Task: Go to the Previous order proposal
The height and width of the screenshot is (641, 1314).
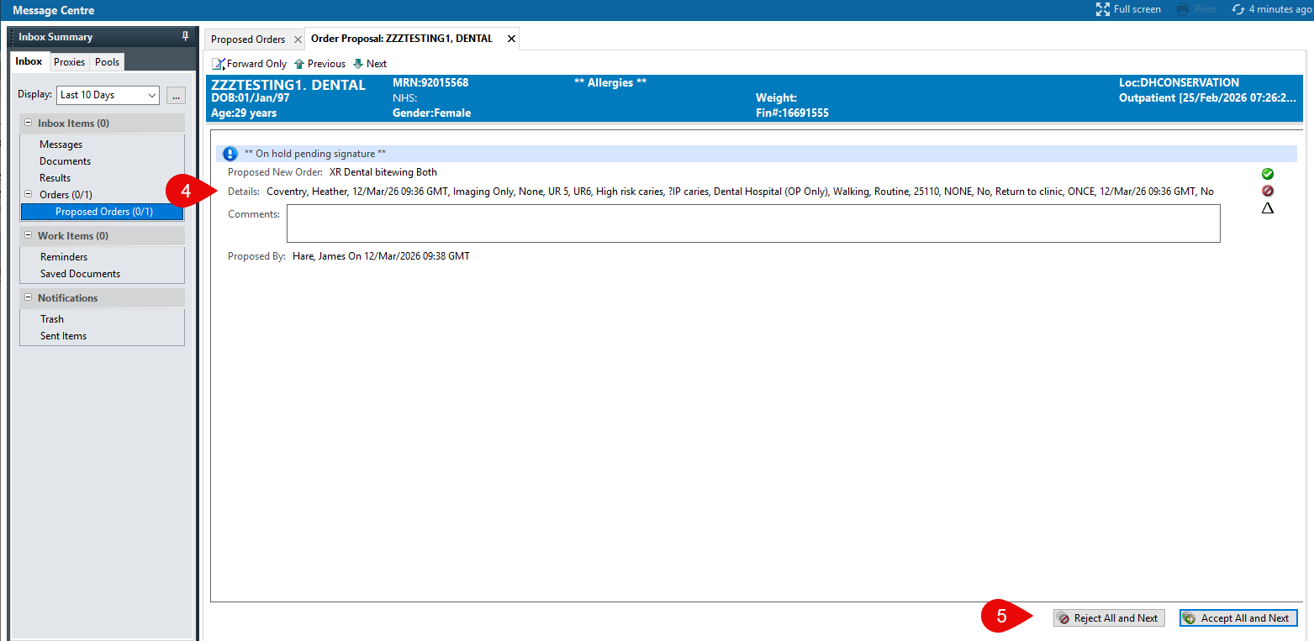Action: coord(319,64)
